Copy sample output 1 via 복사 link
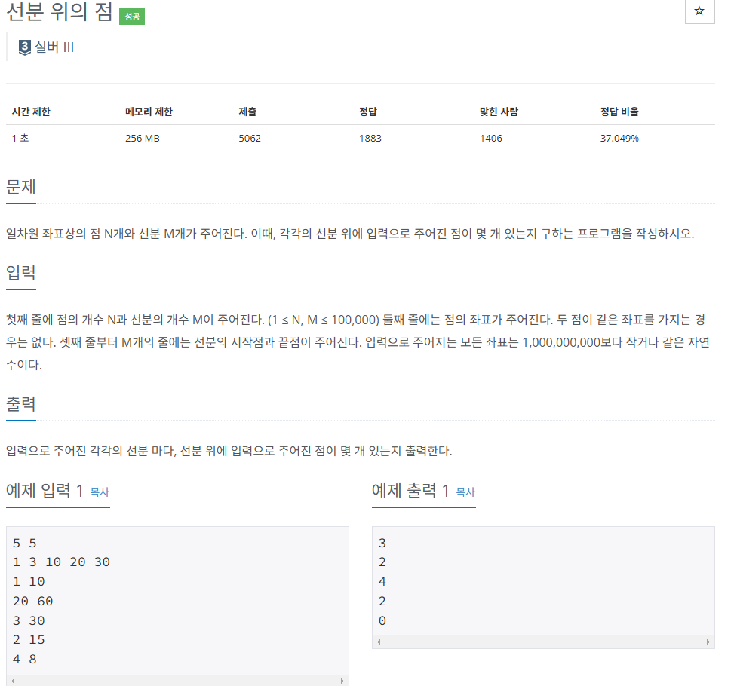Viewport: 734px width, 686px height. 465,492
